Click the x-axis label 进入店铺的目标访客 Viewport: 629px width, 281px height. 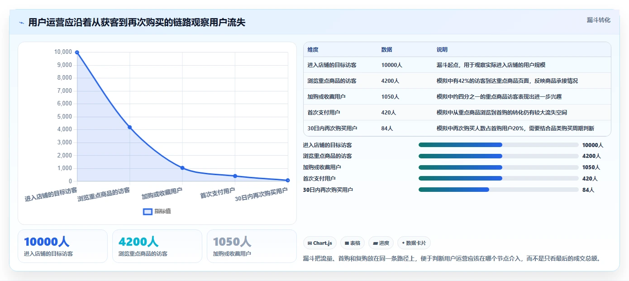click(x=51, y=195)
